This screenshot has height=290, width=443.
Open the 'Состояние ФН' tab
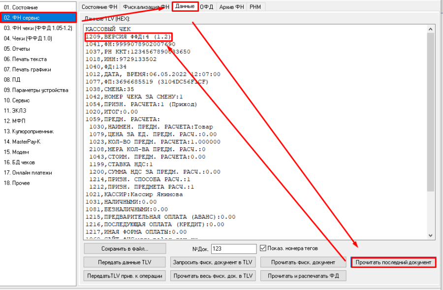point(99,7)
